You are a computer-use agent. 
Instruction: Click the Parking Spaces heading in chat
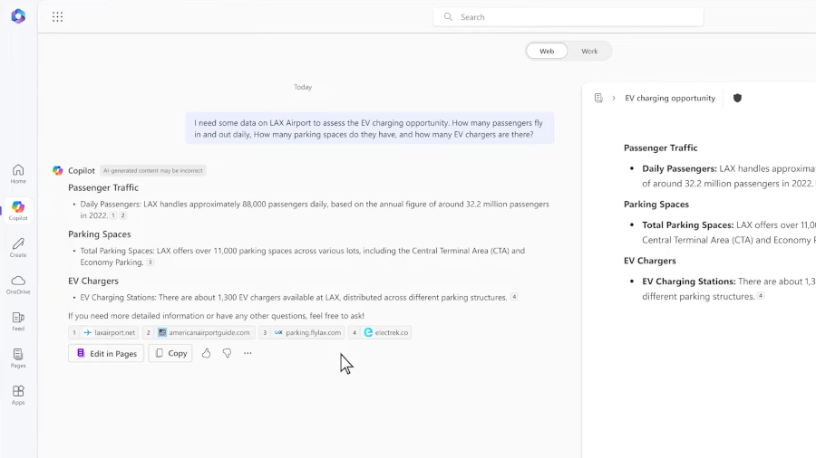tap(100, 234)
